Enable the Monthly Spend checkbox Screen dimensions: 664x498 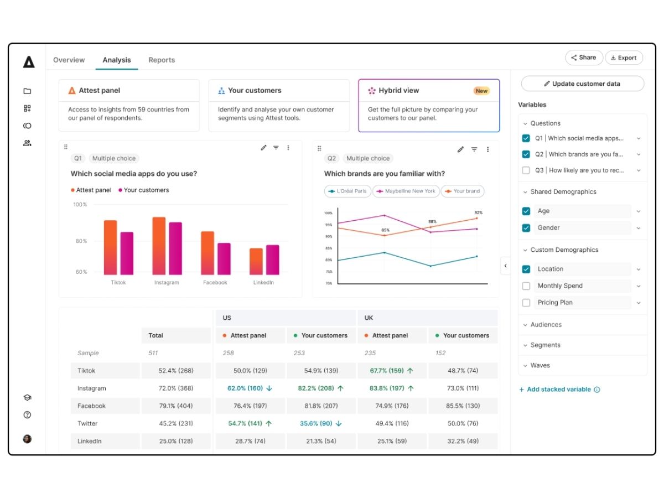tap(526, 286)
